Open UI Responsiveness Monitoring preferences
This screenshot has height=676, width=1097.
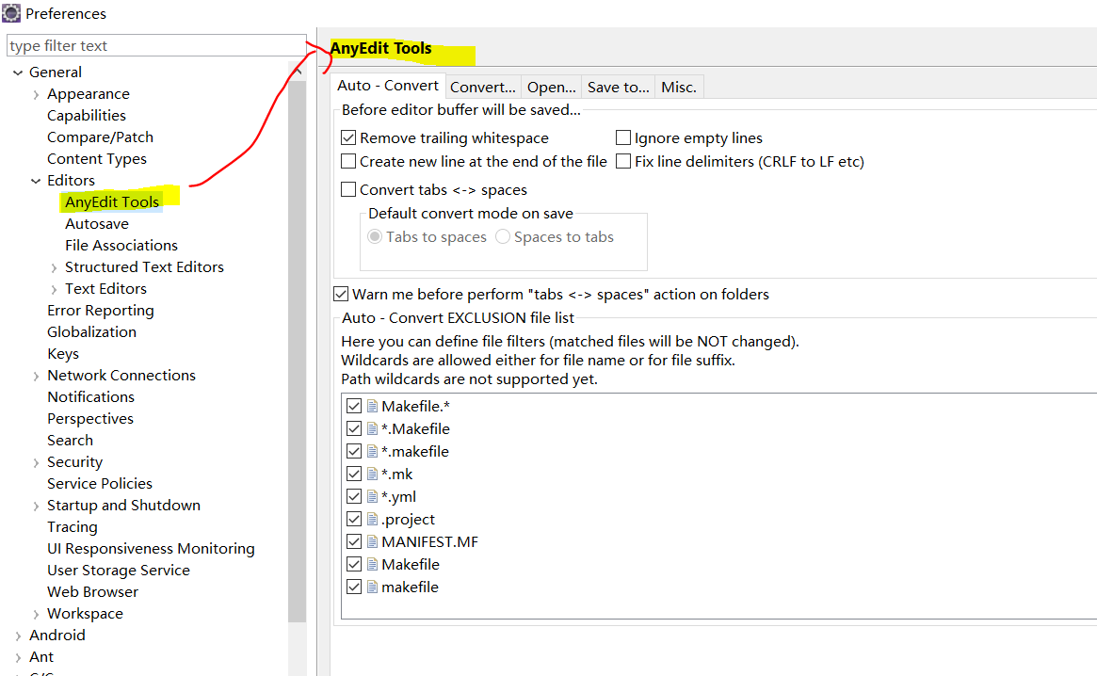click(151, 549)
